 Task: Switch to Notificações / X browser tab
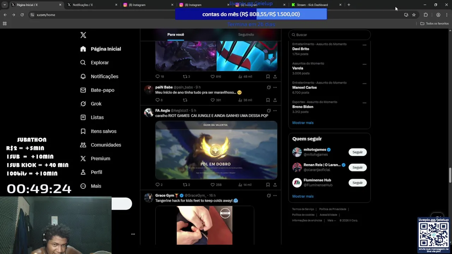(x=92, y=5)
